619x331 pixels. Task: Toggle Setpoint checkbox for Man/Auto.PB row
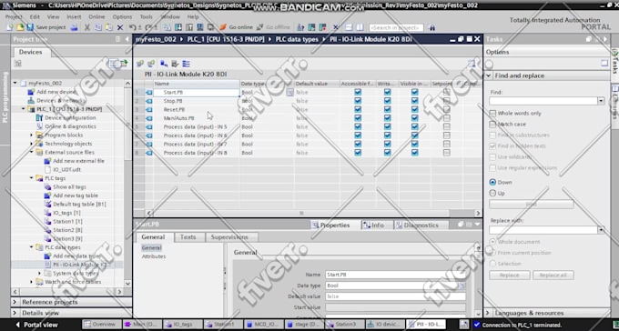[446, 118]
